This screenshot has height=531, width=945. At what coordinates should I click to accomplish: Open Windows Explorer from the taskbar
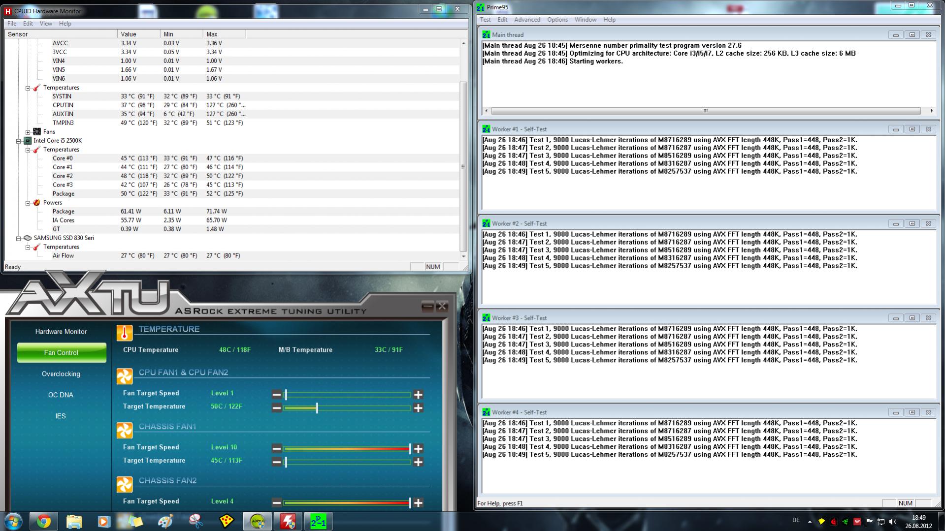pos(74,521)
